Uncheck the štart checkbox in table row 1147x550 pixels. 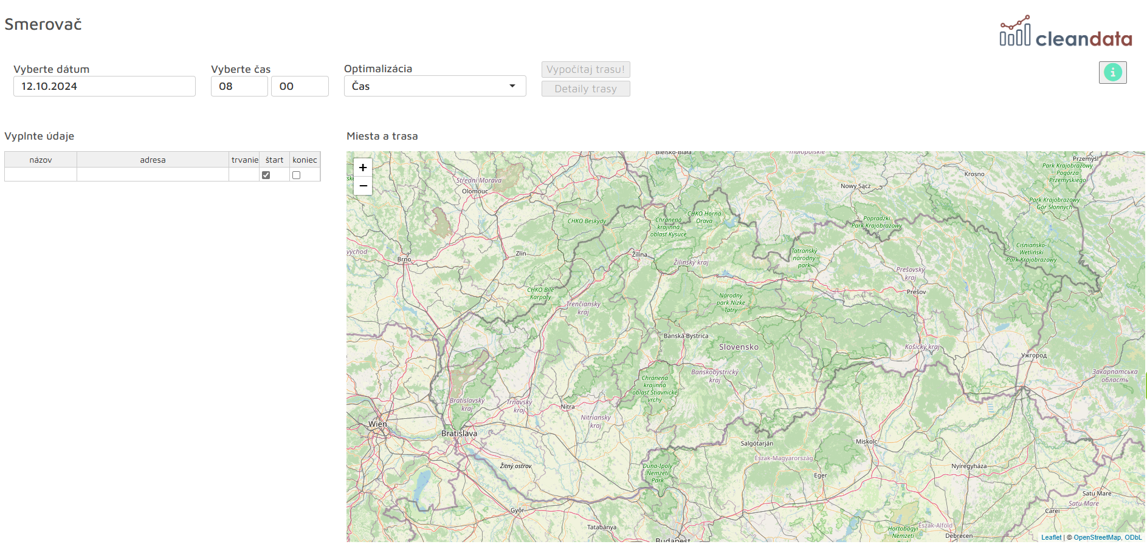coord(266,175)
